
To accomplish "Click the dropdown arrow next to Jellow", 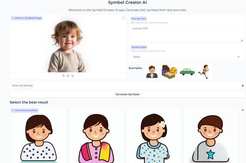I will pyautogui.click(x=238, y=57).
